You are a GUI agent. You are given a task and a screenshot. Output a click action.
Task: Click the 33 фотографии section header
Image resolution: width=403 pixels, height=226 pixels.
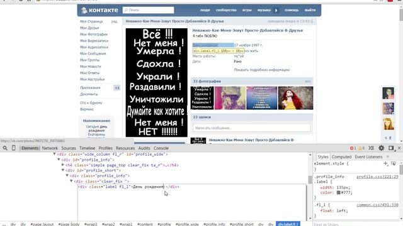tap(252, 81)
